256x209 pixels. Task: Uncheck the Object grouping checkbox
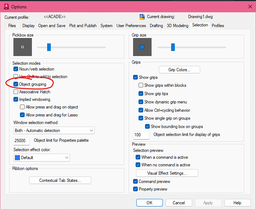16,84
